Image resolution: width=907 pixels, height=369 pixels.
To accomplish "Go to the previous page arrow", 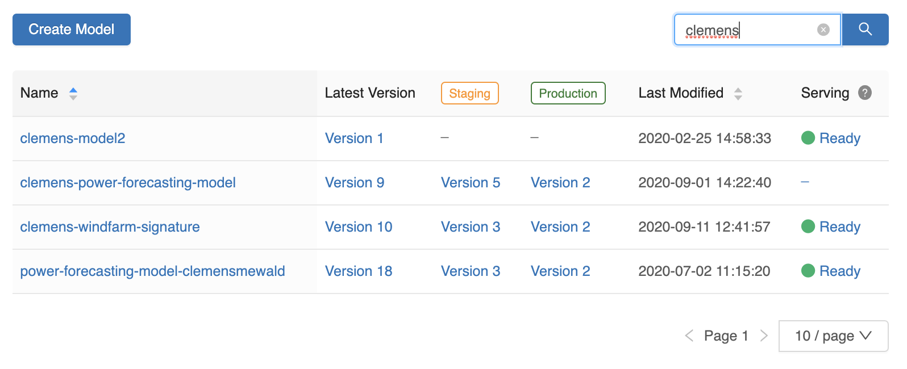I will click(x=689, y=336).
